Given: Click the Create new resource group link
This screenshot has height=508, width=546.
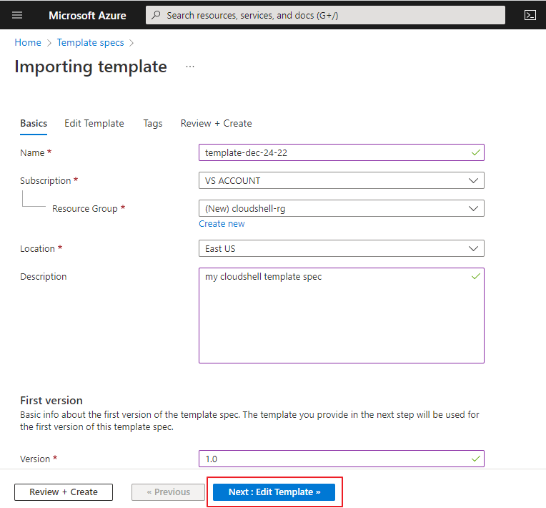Looking at the screenshot, I should (222, 224).
